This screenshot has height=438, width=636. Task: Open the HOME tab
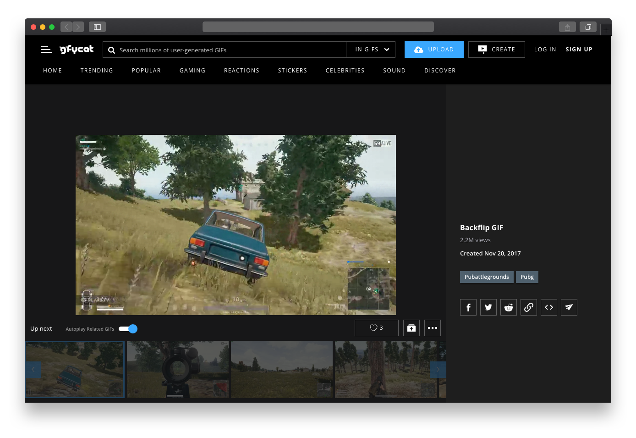(x=52, y=71)
